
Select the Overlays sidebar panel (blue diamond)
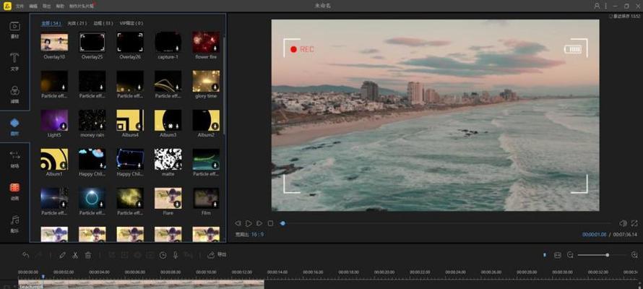pos(14,126)
